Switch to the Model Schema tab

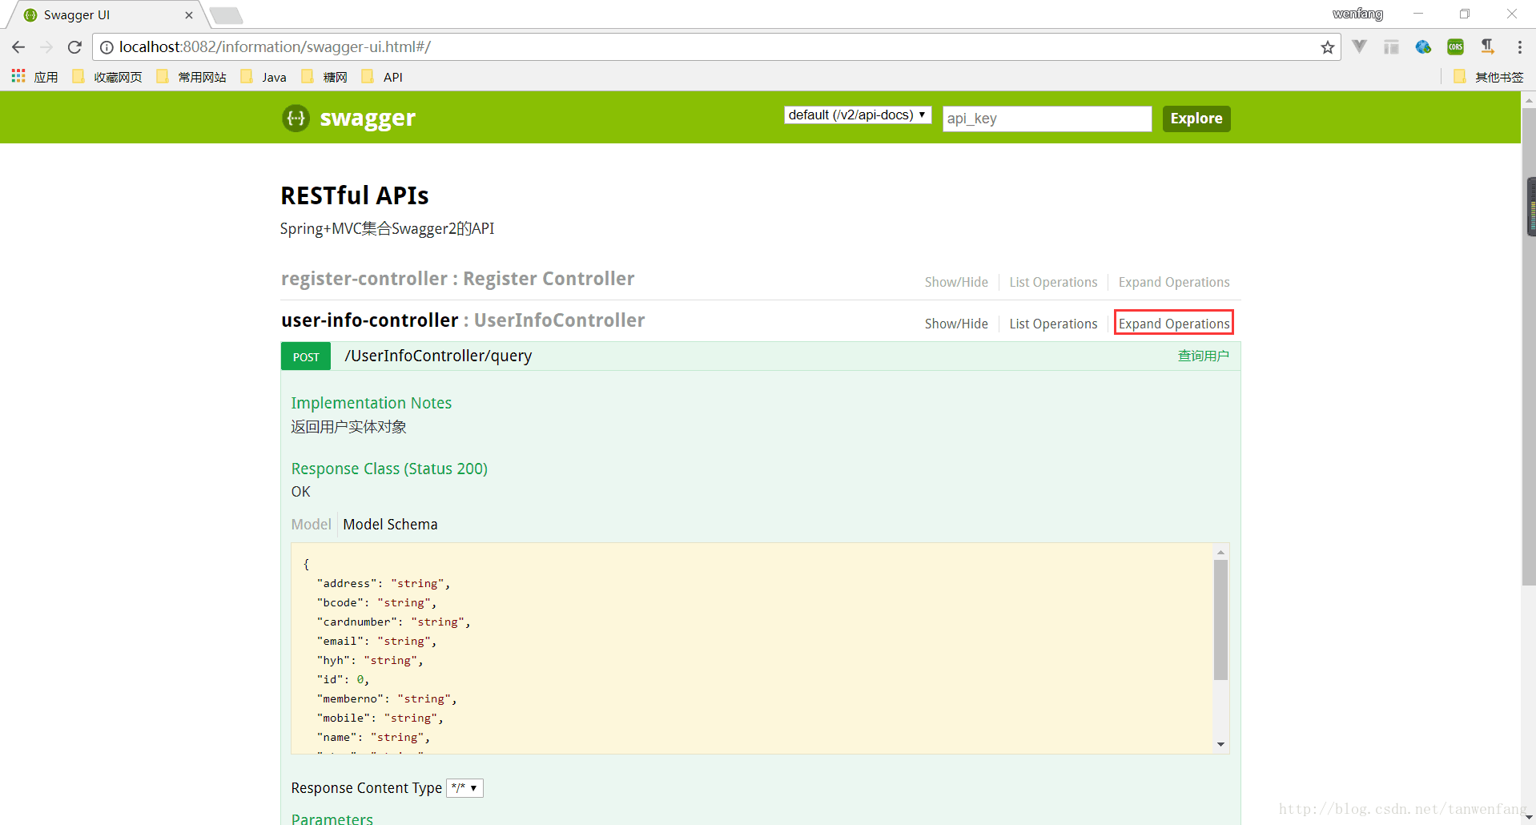point(390,525)
